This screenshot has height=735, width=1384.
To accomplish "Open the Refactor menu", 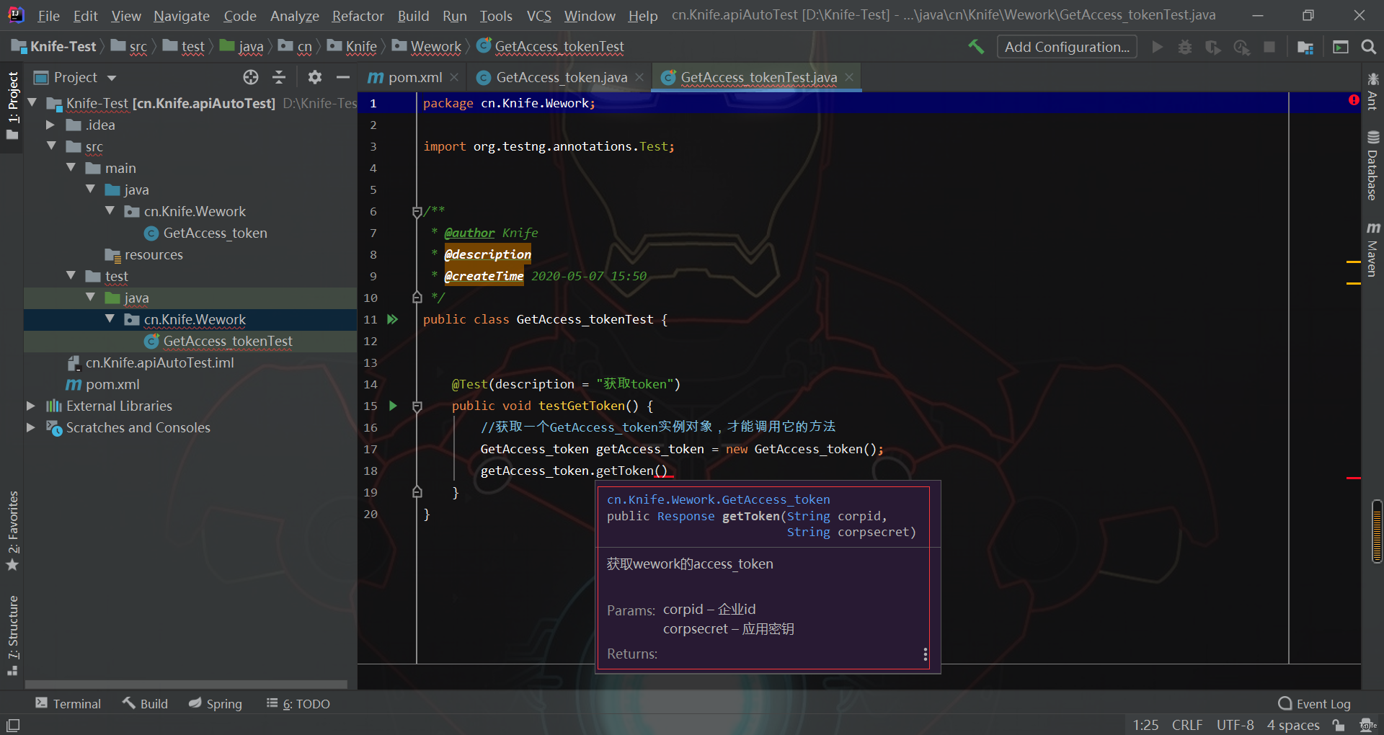I will [358, 16].
